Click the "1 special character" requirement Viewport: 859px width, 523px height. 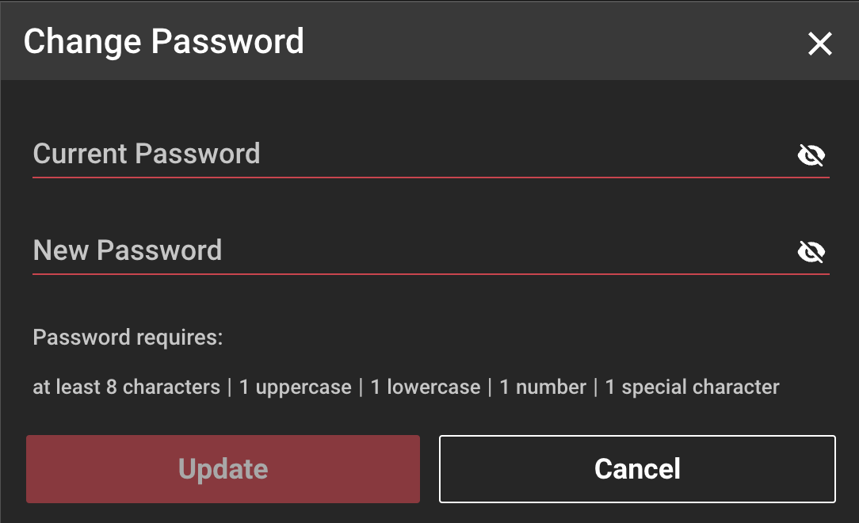coord(692,387)
